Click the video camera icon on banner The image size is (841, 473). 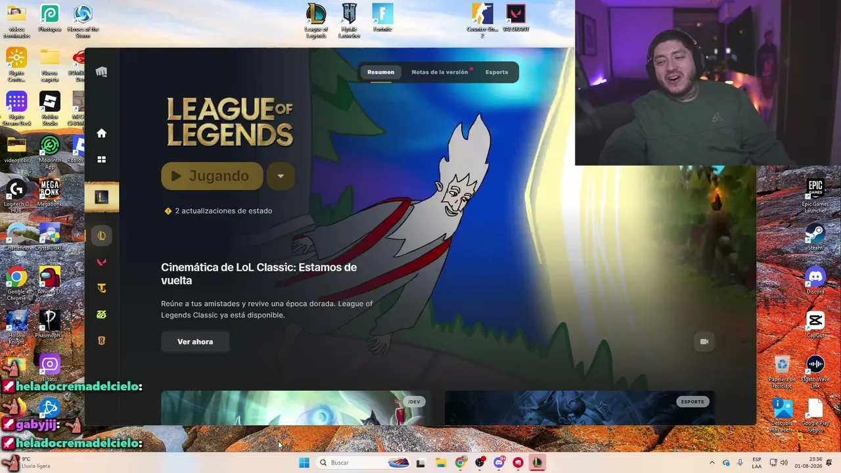tap(704, 342)
